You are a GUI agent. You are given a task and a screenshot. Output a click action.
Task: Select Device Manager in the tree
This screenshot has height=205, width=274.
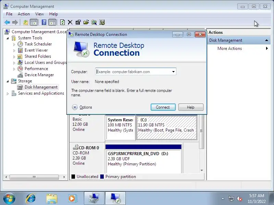click(39, 75)
